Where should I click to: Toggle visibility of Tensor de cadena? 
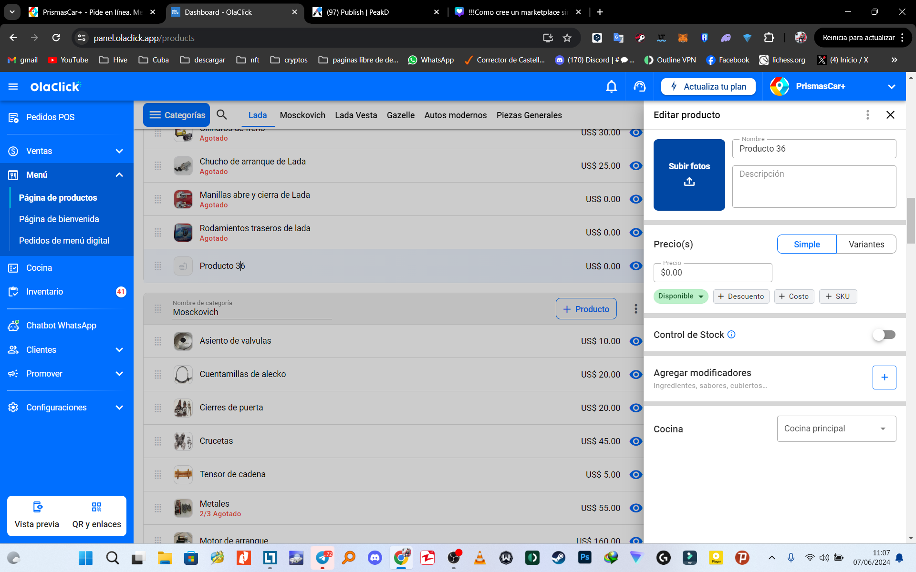pos(635,475)
